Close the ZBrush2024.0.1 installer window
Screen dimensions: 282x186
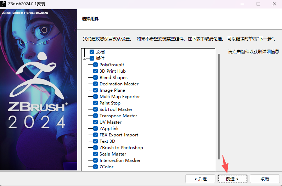point(275,4)
